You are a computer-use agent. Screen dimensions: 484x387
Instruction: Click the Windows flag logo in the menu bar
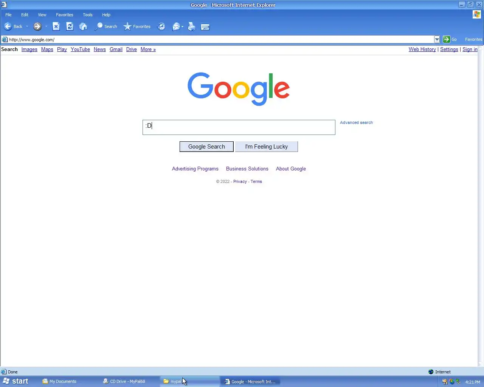(477, 14)
